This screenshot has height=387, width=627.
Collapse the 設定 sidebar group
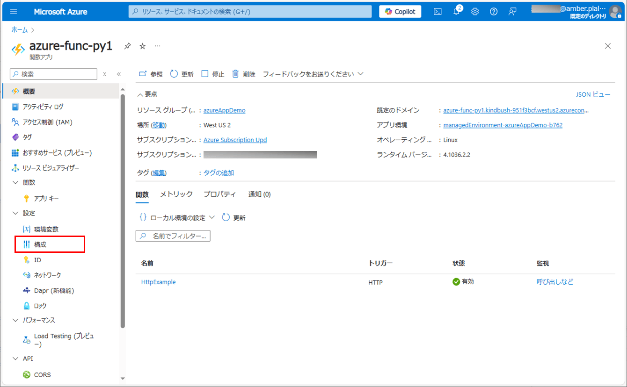pos(15,213)
